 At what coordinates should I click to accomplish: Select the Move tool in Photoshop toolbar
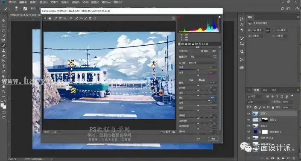pyautogui.click(x=3, y=20)
